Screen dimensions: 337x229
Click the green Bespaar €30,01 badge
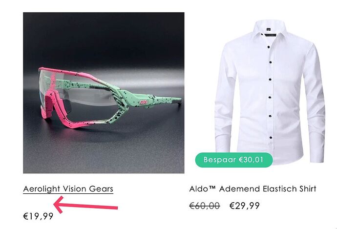(234, 160)
